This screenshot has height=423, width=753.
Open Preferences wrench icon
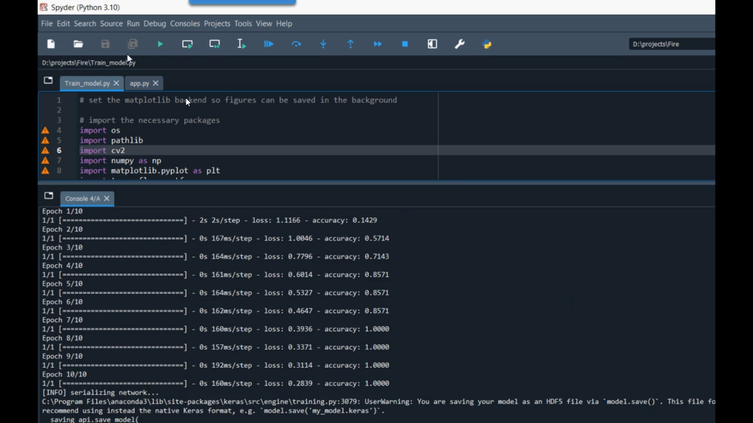click(x=459, y=44)
